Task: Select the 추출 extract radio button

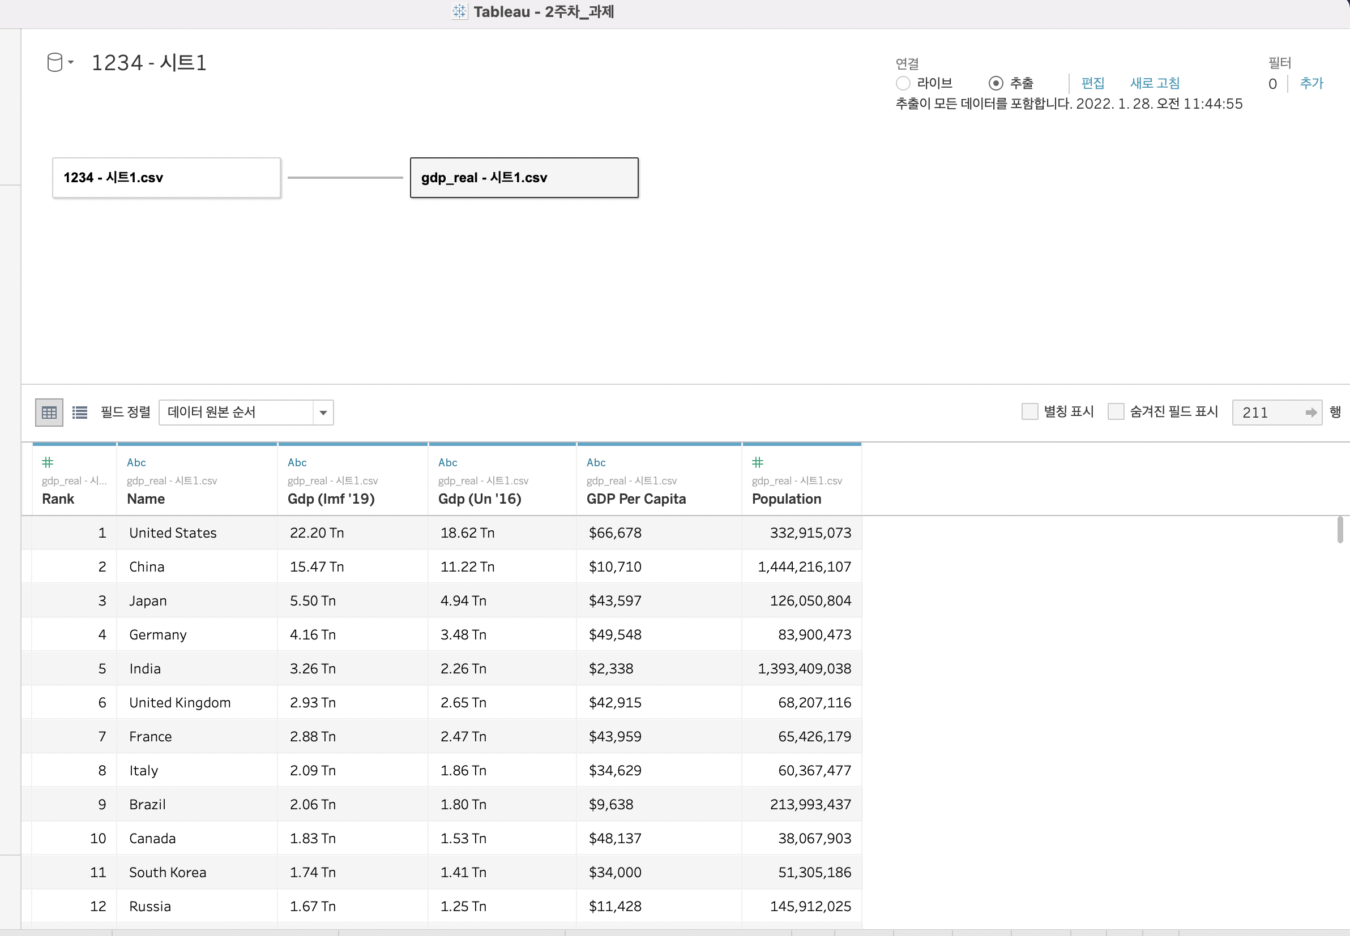Action: point(996,83)
